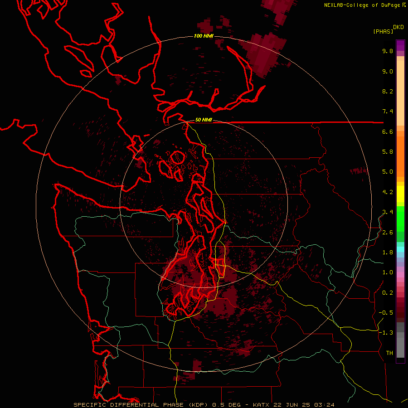Click the 8.2 value on the color scale

tap(388, 91)
